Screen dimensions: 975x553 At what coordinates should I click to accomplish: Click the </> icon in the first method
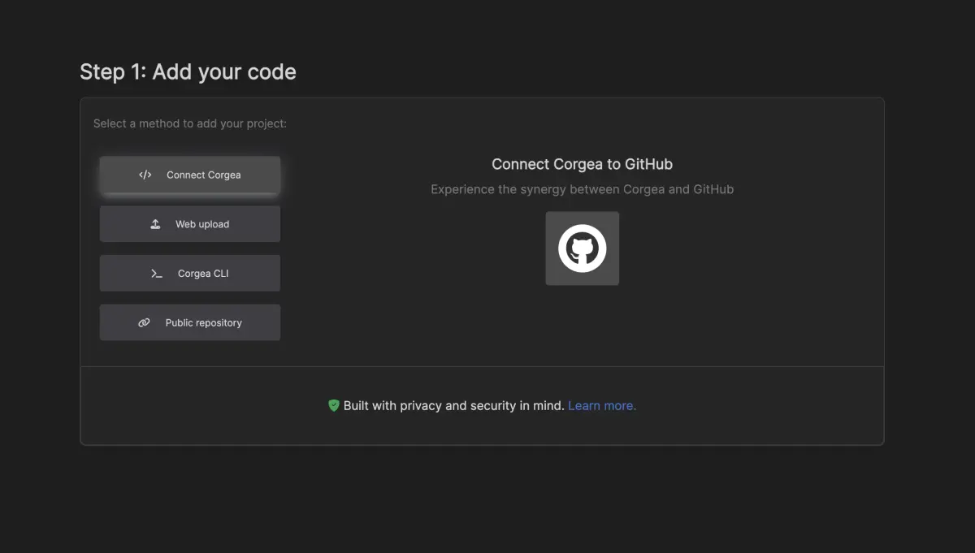[x=145, y=174]
